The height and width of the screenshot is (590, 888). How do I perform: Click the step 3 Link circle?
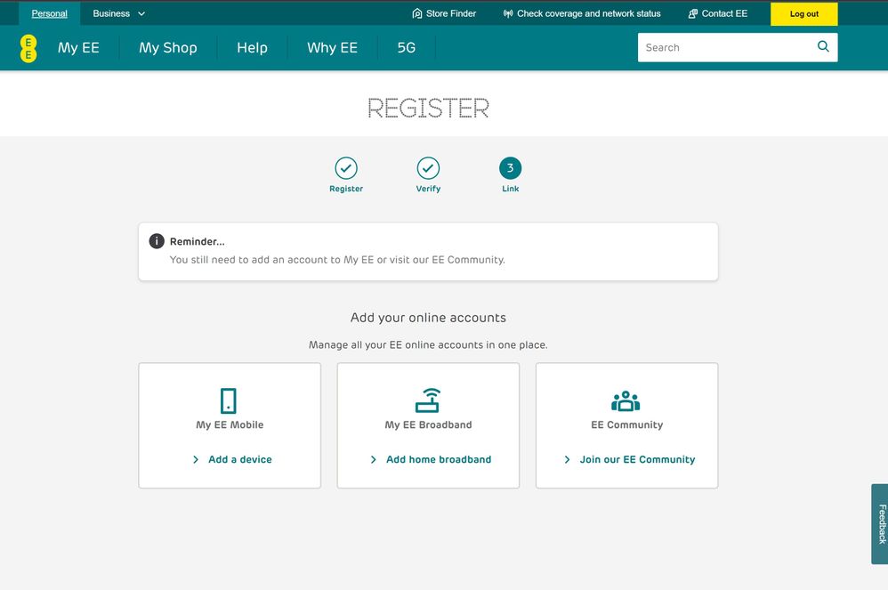[x=510, y=168]
